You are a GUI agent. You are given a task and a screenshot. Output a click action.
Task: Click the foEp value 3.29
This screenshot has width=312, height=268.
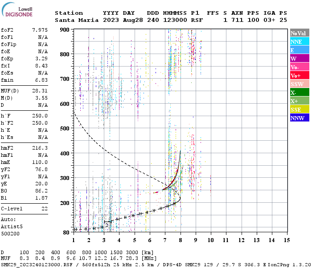pos(41,59)
